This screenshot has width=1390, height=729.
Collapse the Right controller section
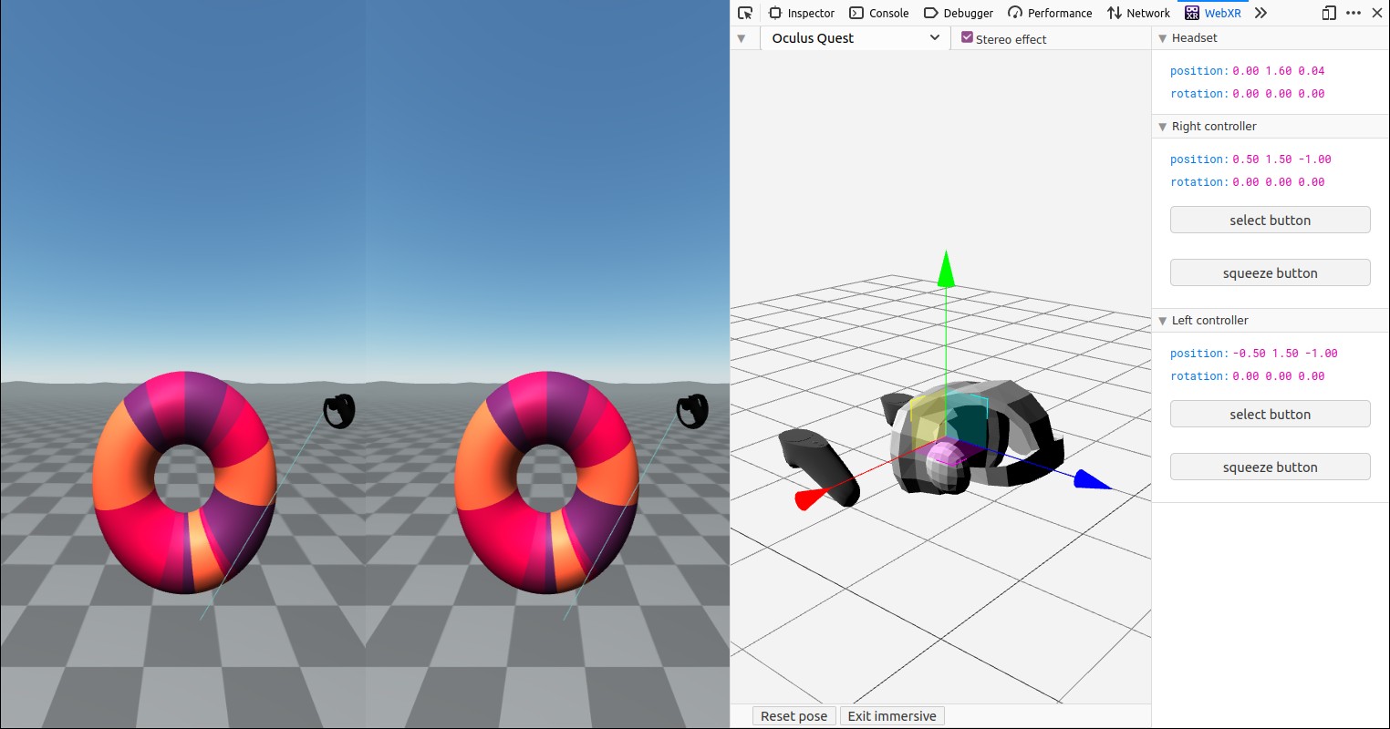point(1162,127)
